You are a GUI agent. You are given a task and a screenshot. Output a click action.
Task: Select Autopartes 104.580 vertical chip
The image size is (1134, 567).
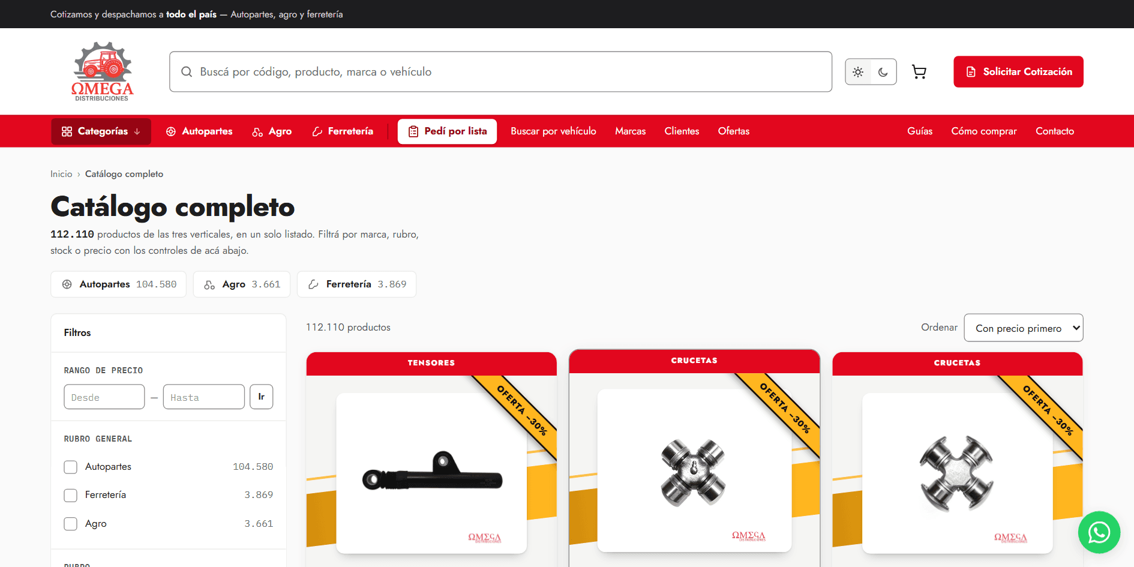(118, 284)
